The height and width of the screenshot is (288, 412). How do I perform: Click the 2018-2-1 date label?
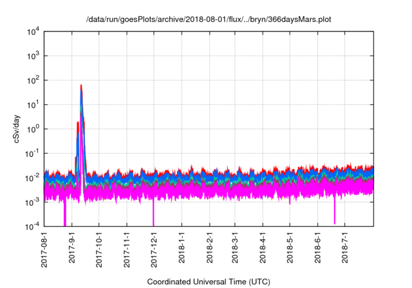(x=210, y=248)
